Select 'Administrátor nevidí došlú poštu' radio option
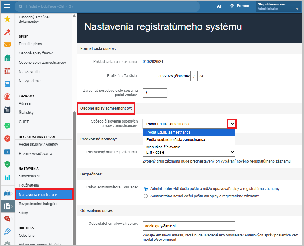This screenshot has width=304, height=246. (146, 196)
